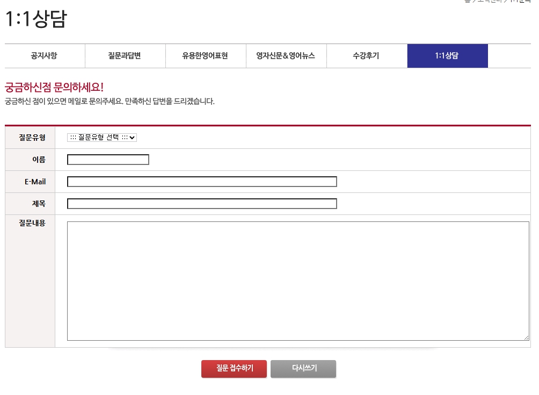539x395 pixels.
Task: Click the 제목 row label
Action: click(39, 204)
